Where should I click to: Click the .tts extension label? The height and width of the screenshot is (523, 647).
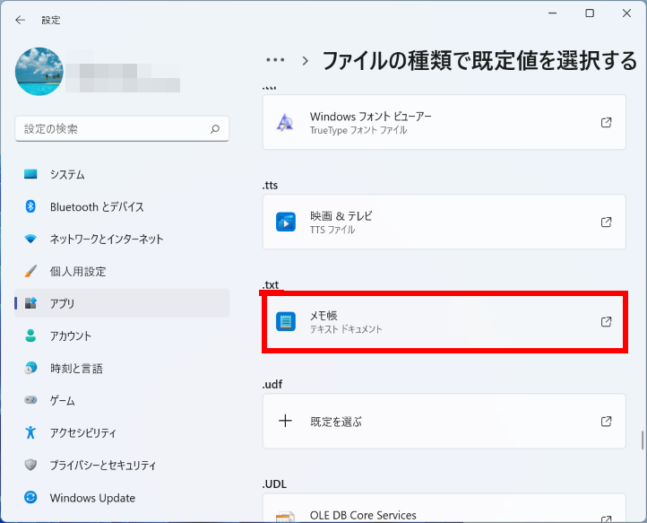click(x=271, y=185)
